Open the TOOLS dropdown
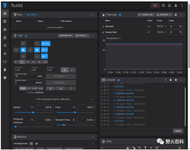This screenshot has height=150, width=190. click(x=82, y=36)
